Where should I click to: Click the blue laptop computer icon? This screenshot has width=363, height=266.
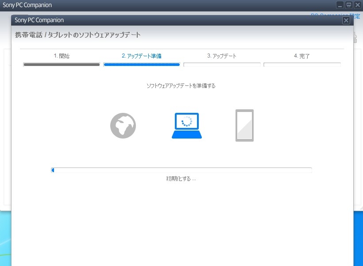[187, 126]
